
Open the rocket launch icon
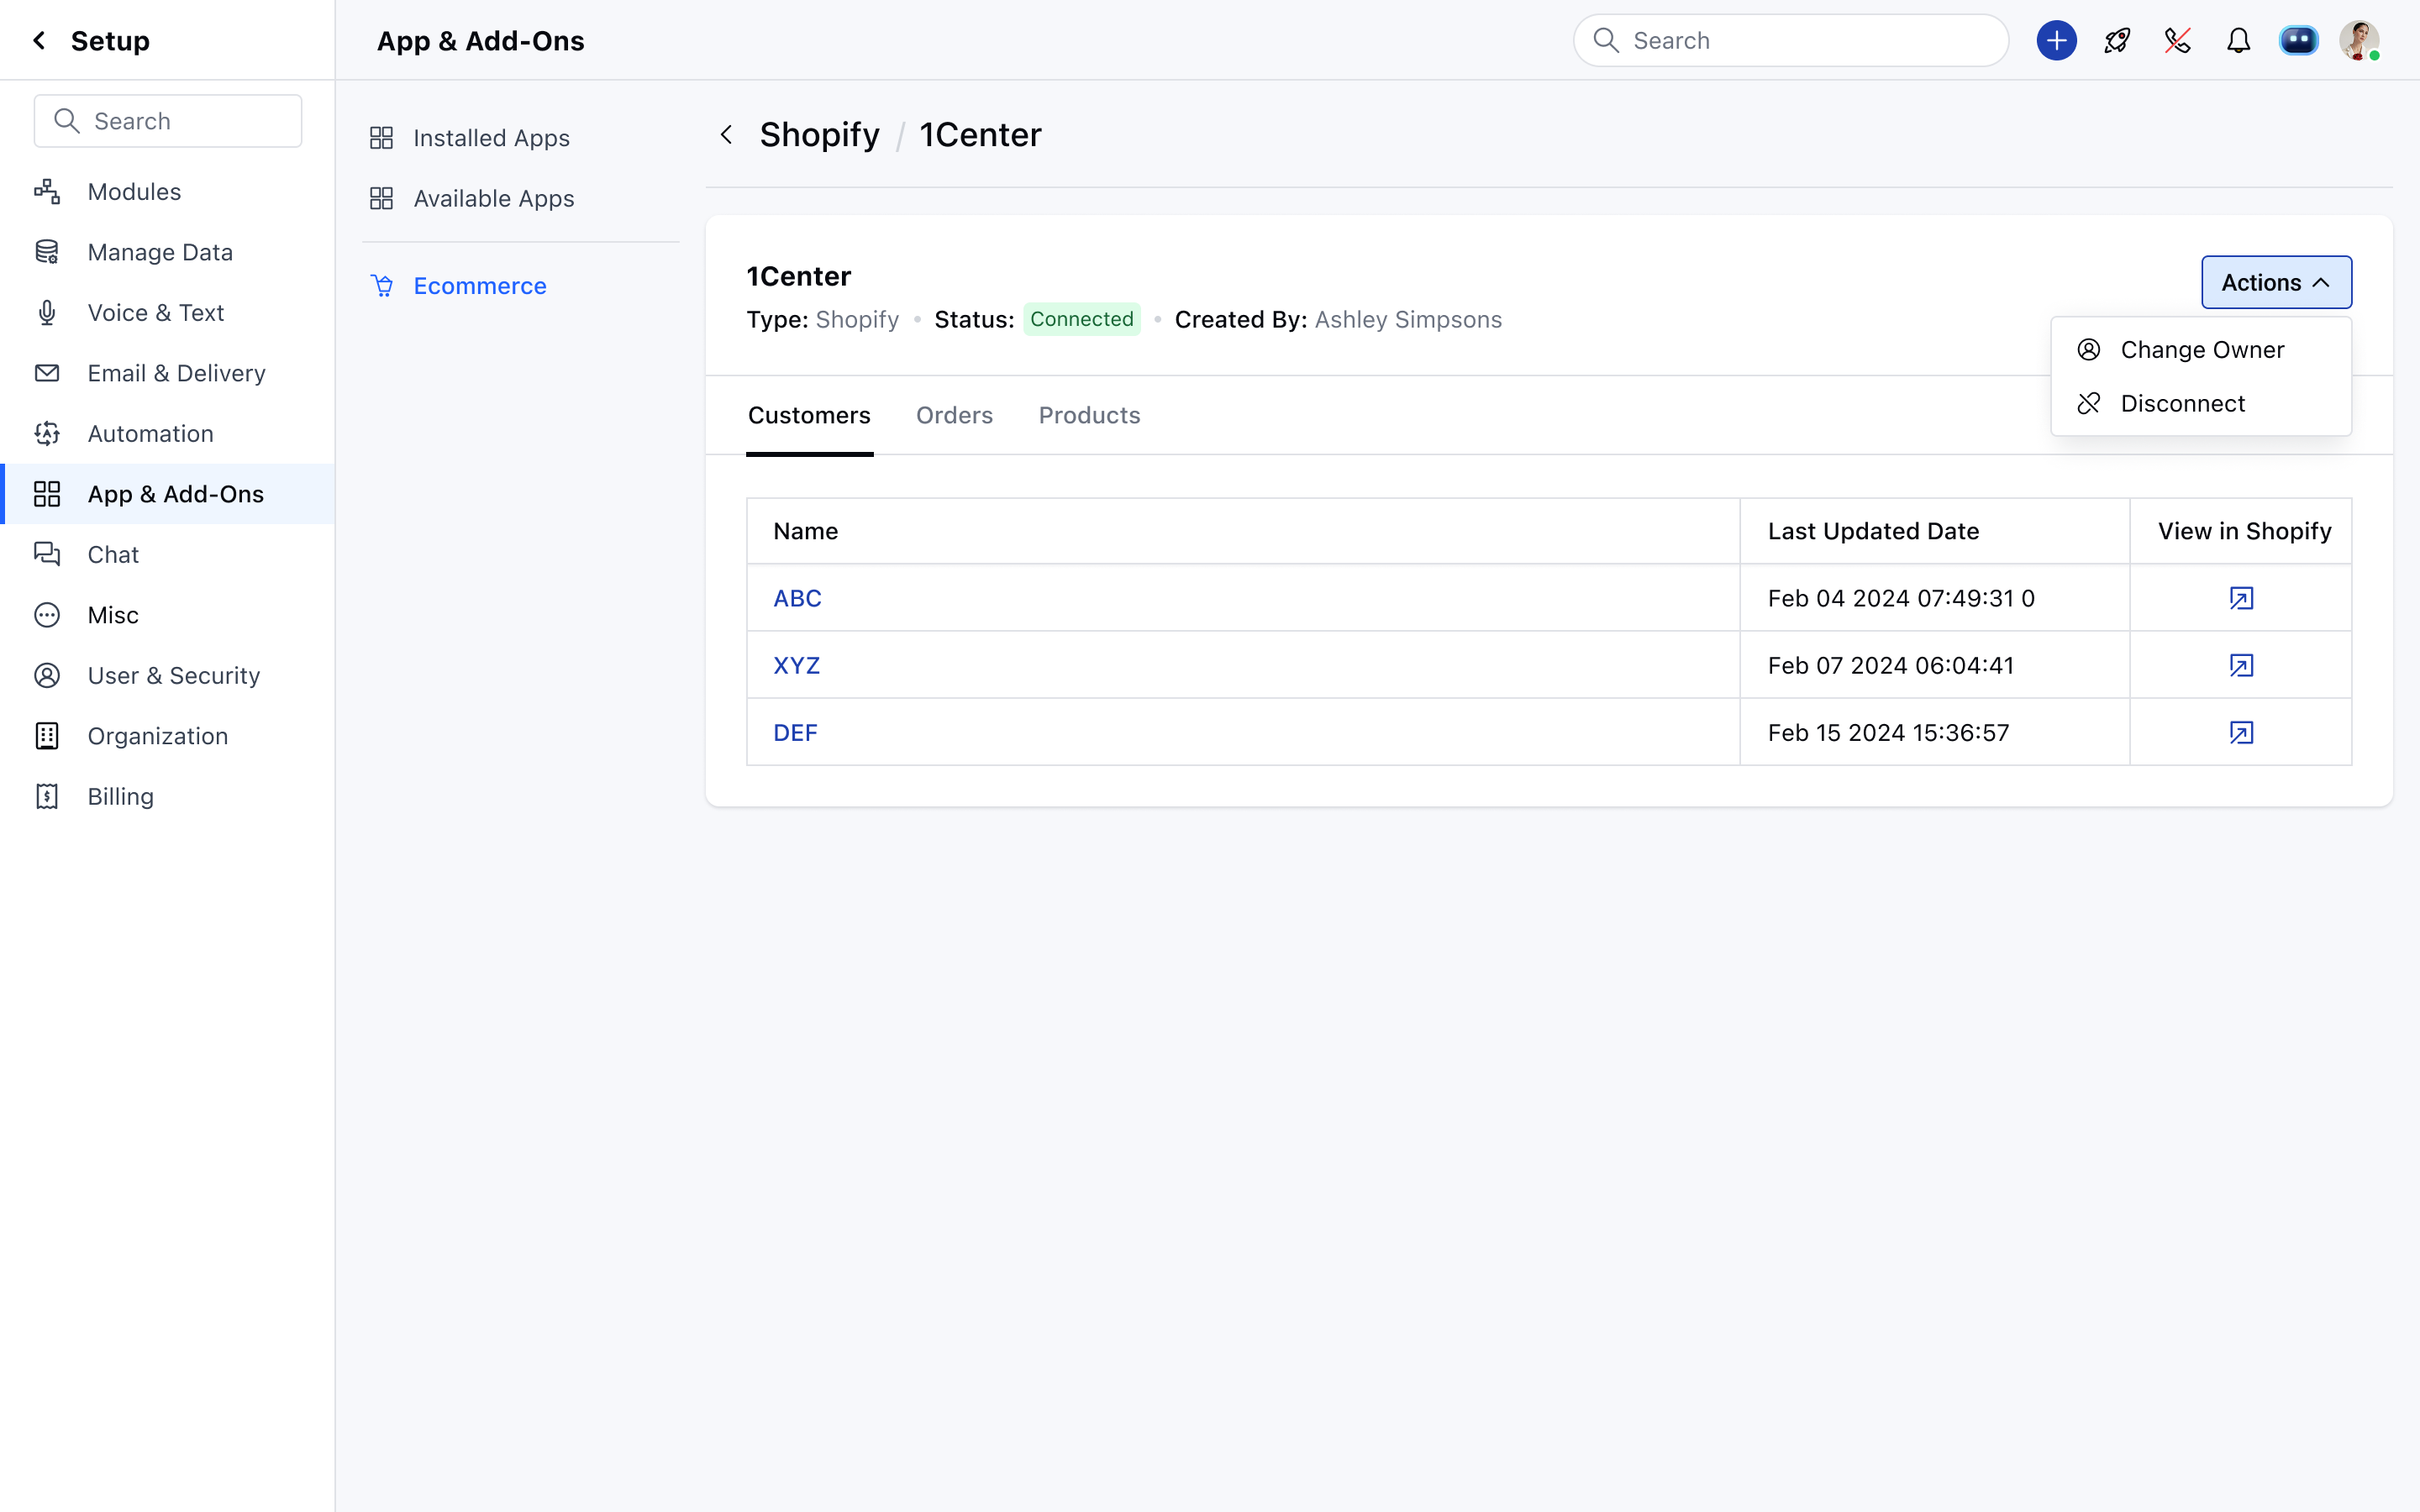click(x=2117, y=40)
